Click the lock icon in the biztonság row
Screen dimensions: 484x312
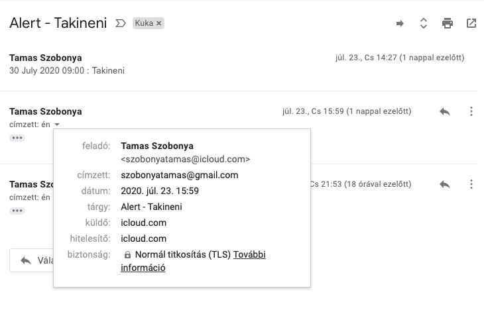[x=127, y=255]
